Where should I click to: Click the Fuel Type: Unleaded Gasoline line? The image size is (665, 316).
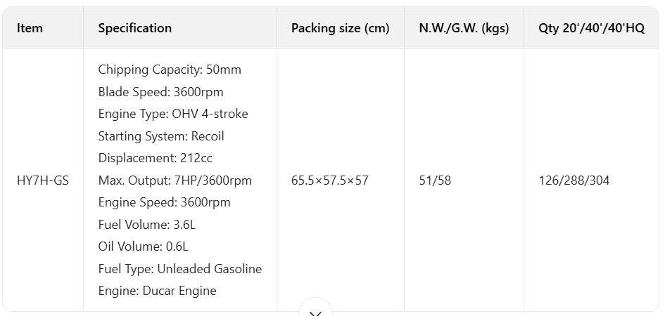pyautogui.click(x=179, y=269)
